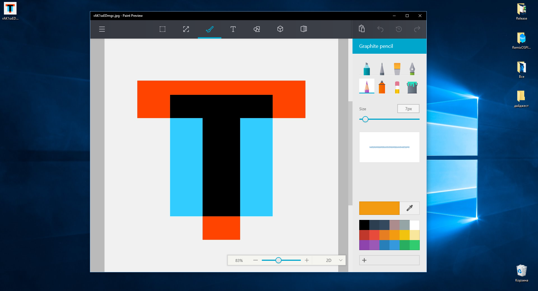Click the 83% zoom value

tap(239, 261)
